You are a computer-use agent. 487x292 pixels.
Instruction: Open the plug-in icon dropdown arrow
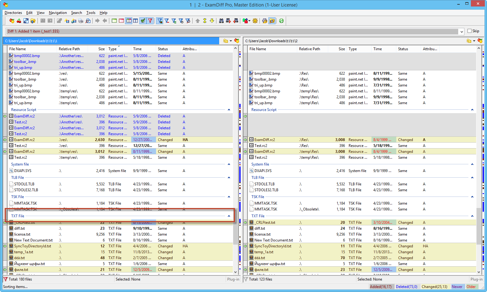tap(249, 21)
